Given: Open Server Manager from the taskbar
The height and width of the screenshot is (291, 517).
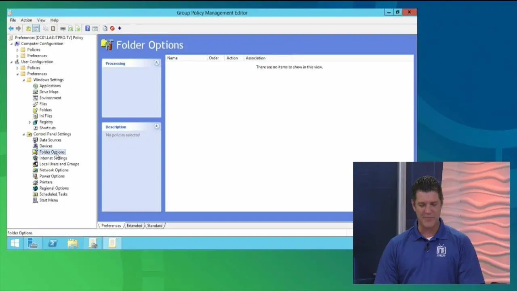Looking at the screenshot, I should pyautogui.click(x=33, y=243).
